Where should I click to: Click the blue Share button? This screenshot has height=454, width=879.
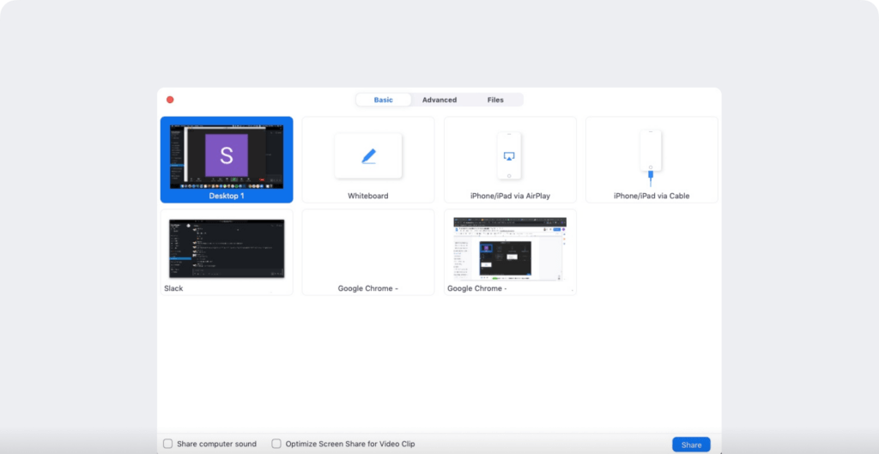pyautogui.click(x=691, y=445)
